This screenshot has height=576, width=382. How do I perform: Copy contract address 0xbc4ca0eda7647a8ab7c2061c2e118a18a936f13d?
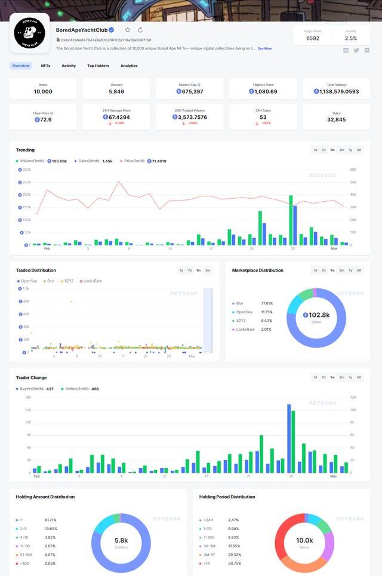pos(106,39)
